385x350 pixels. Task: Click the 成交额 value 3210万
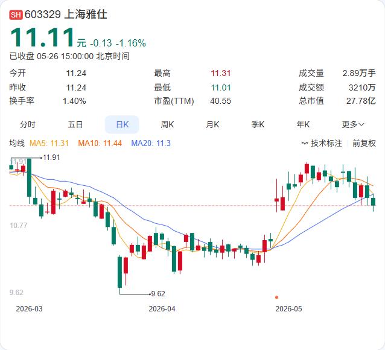(362, 87)
